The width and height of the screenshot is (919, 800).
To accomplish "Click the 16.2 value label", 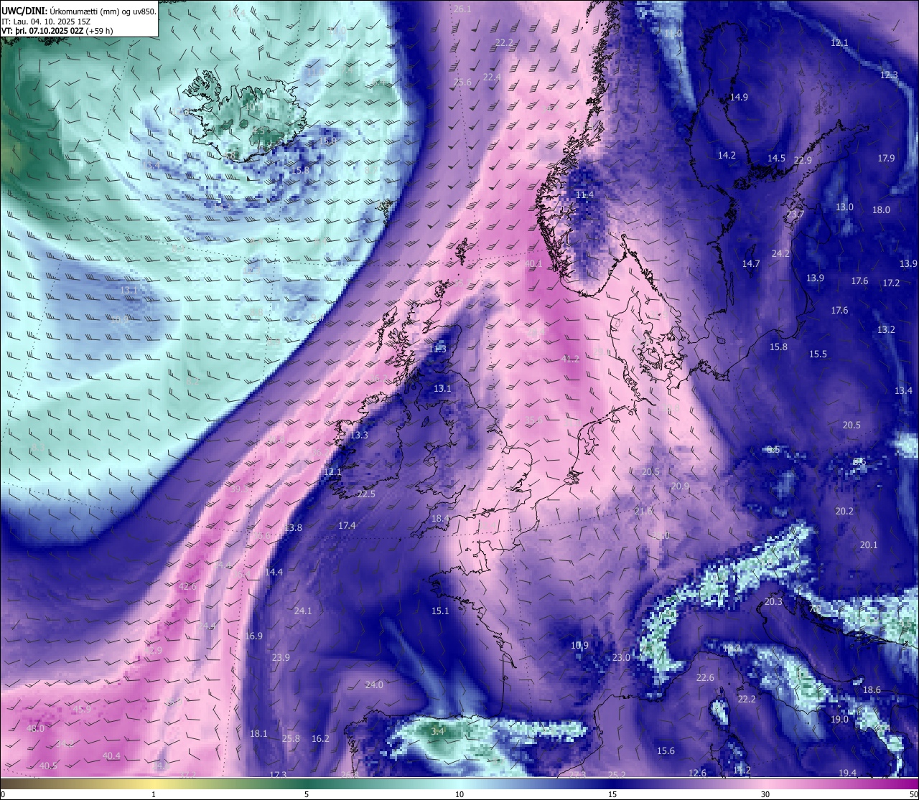I will coord(320,739).
